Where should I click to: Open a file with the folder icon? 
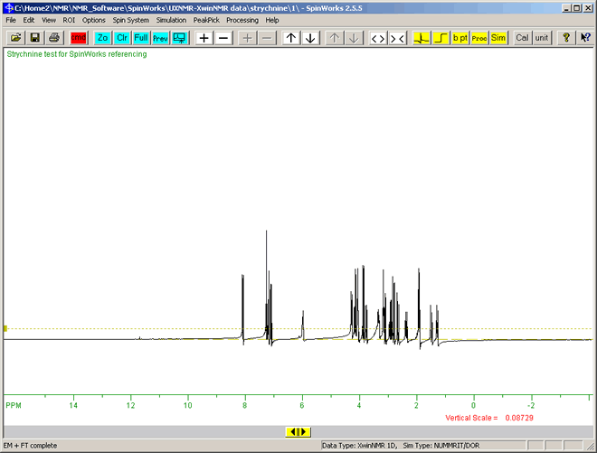click(16, 38)
